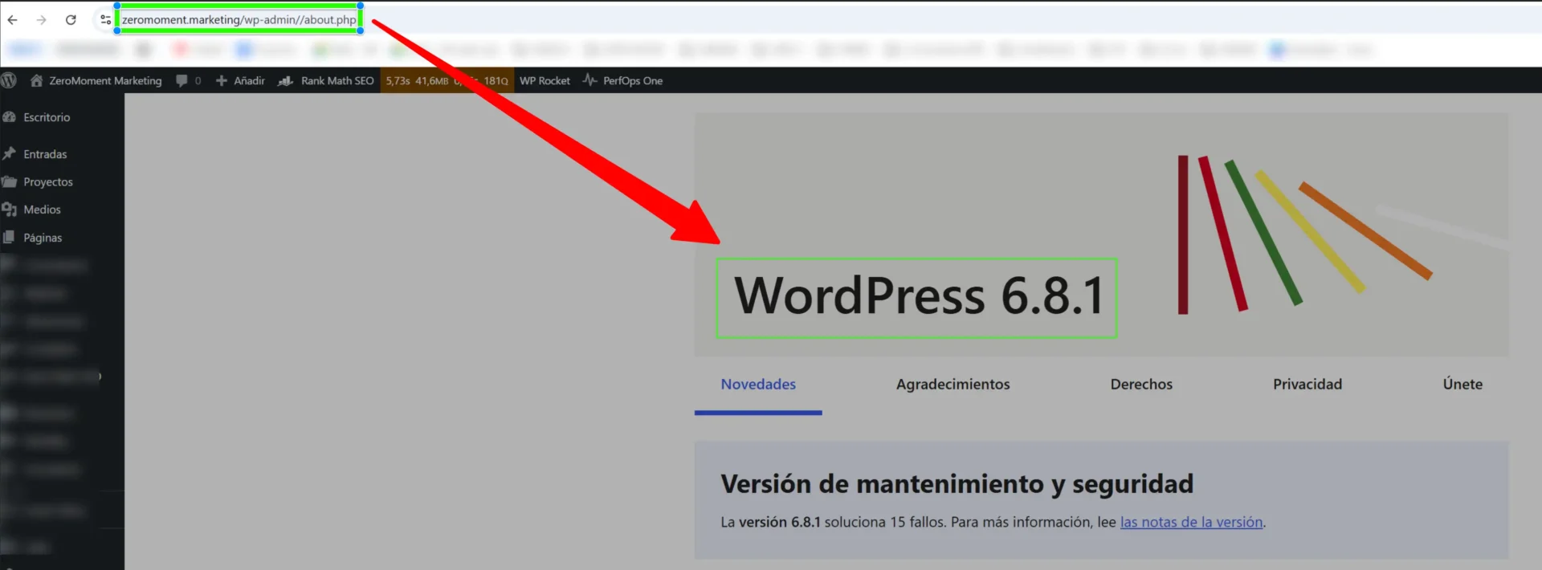Image resolution: width=1542 pixels, height=570 pixels.
Task: Click the Versión de mantenimiento y seguridad heading
Action: point(957,484)
